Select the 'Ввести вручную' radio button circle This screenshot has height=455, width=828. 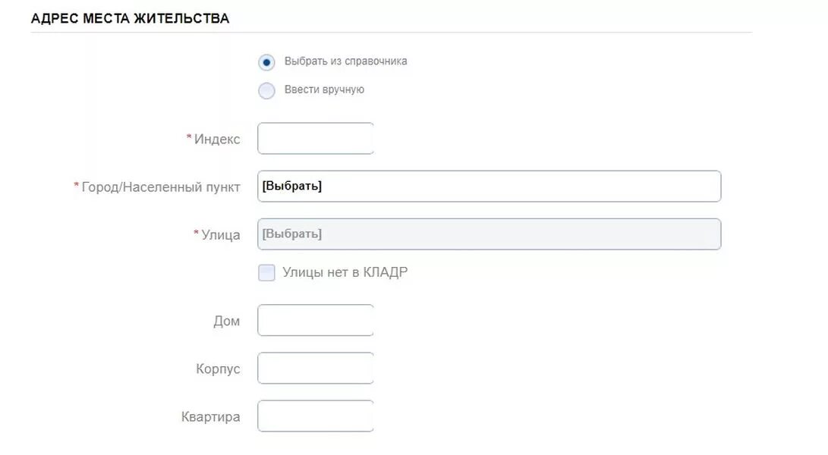266,91
